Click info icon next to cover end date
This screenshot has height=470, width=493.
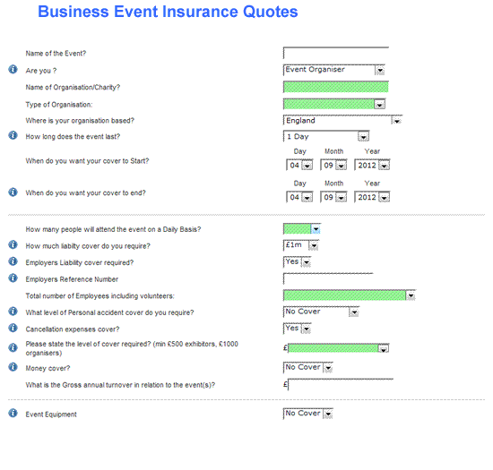tap(13, 192)
